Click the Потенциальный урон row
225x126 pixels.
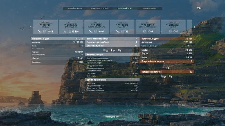112,63
